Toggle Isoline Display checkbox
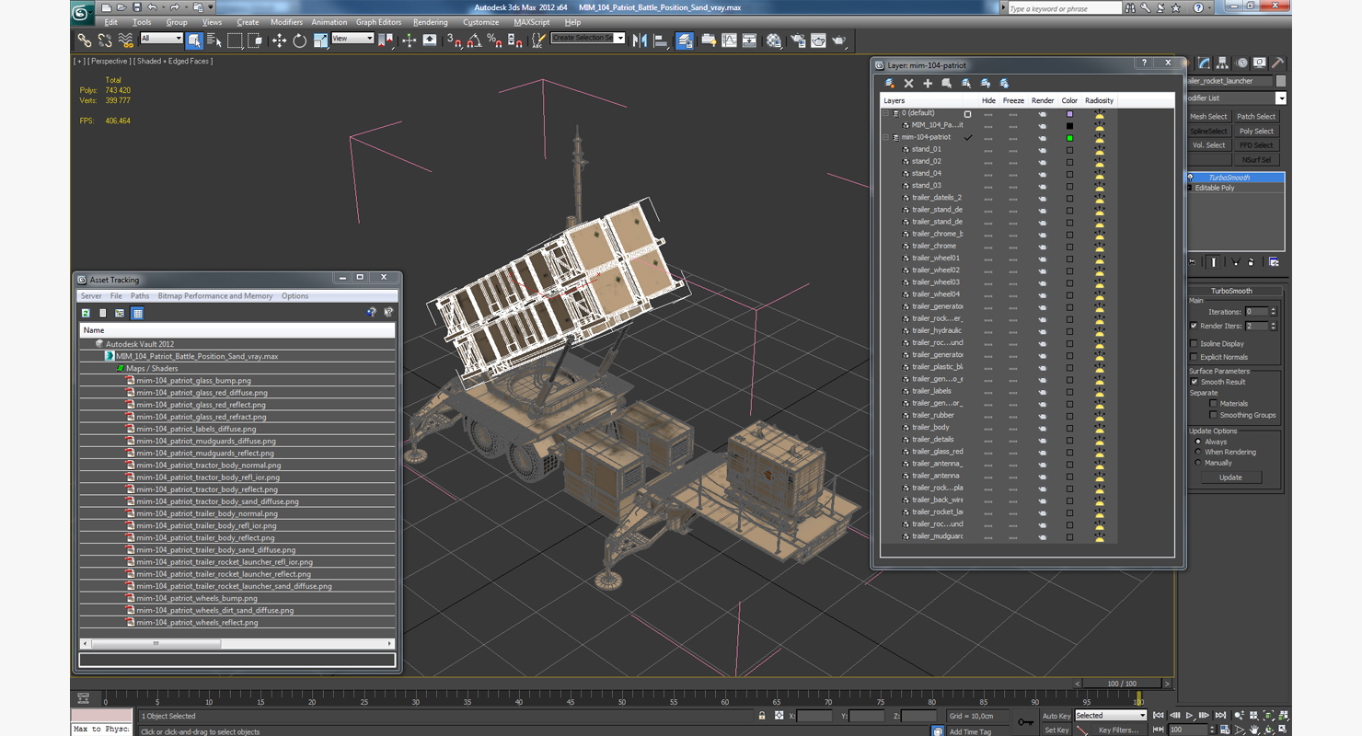 [x=1195, y=344]
